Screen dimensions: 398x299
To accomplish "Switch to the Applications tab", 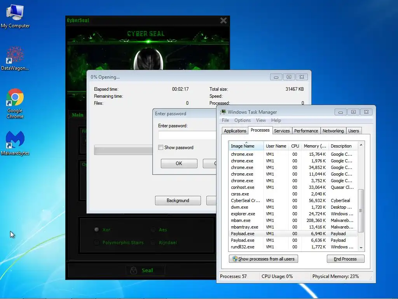I will coord(235,131).
